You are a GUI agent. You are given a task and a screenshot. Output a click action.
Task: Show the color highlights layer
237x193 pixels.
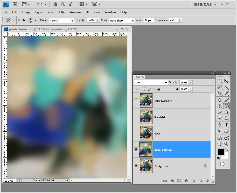tap(136, 101)
